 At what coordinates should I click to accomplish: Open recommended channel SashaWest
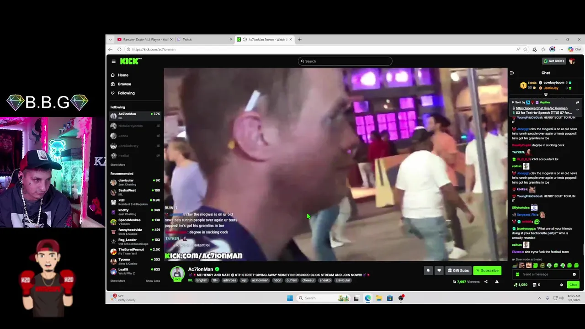(x=135, y=192)
